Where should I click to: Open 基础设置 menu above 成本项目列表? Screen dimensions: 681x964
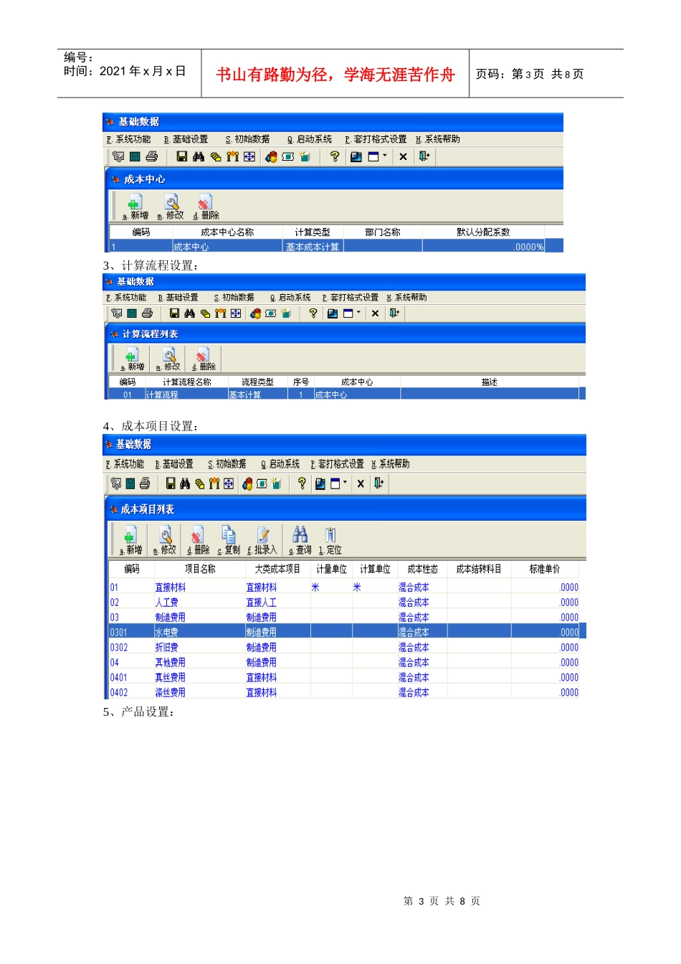pos(174,464)
